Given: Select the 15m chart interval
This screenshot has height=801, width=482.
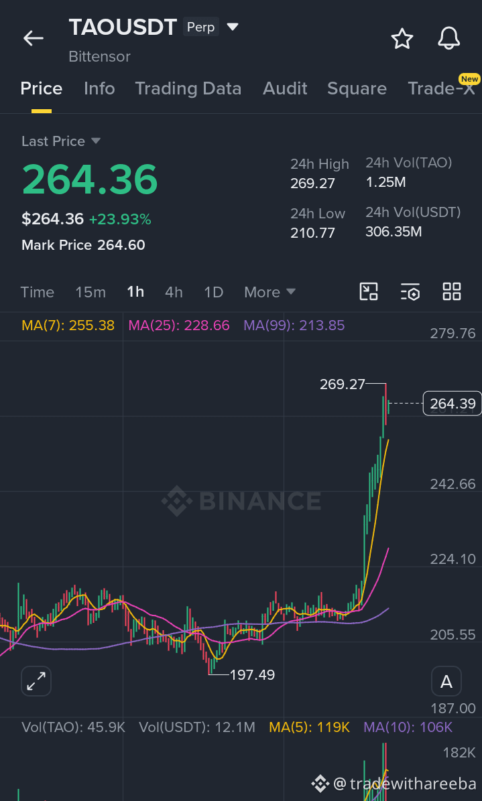Looking at the screenshot, I should [91, 292].
